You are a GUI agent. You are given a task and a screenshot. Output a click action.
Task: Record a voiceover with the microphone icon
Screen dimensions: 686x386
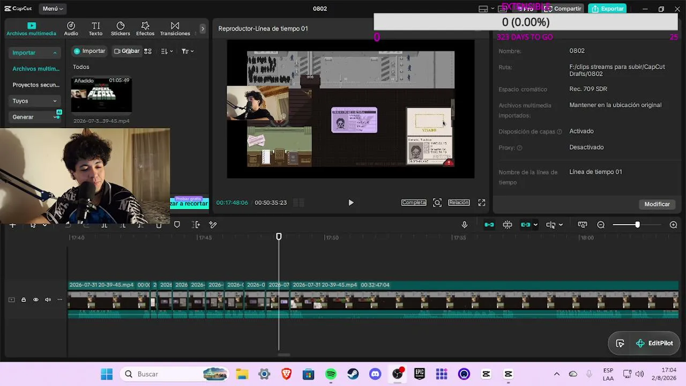tap(465, 225)
